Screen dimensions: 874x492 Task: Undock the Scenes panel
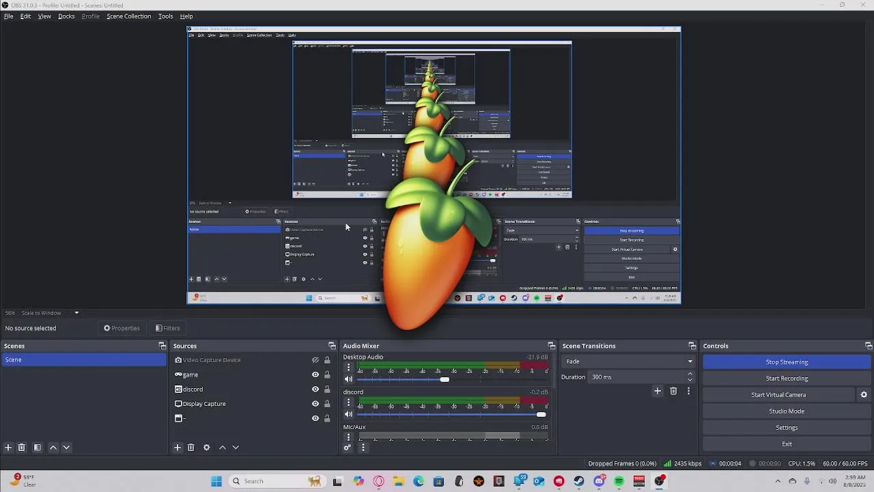coord(162,346)
